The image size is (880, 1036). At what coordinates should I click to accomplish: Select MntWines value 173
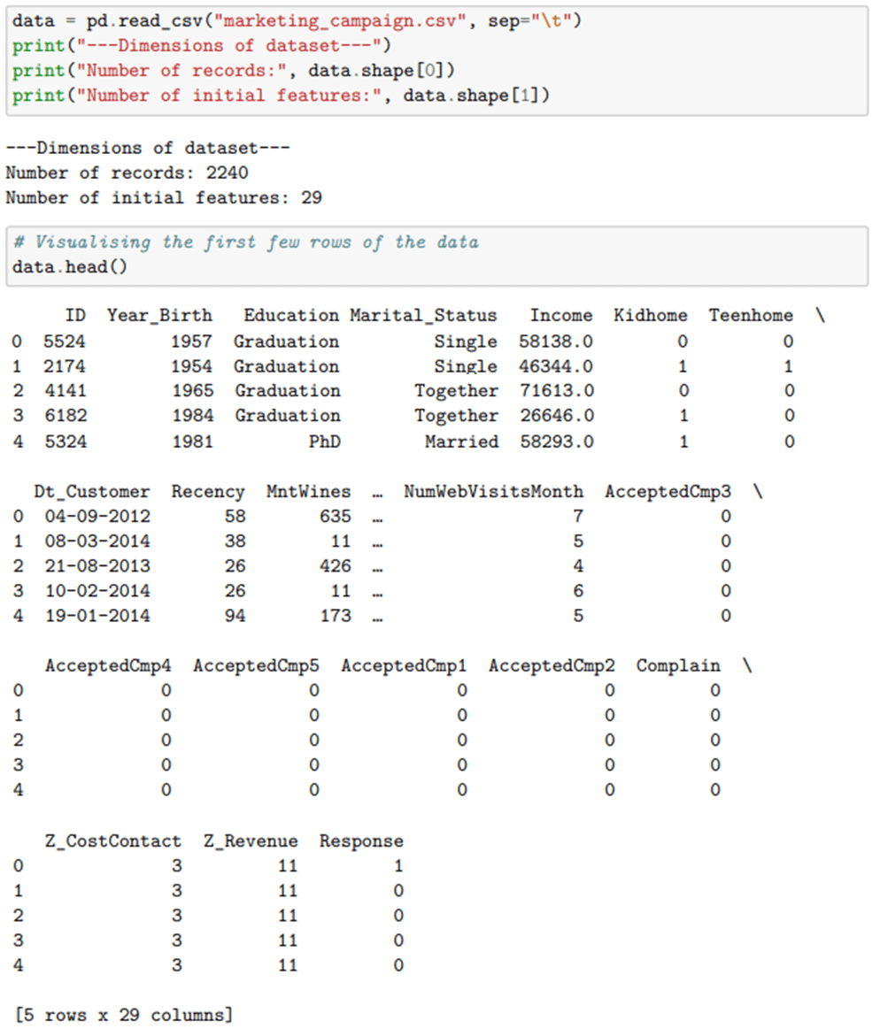coord(336,617)
